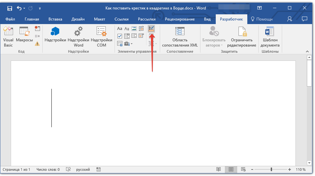Switch to the Рецензирование tab
The image size is (315, 176).
click(x=180, y=19)
